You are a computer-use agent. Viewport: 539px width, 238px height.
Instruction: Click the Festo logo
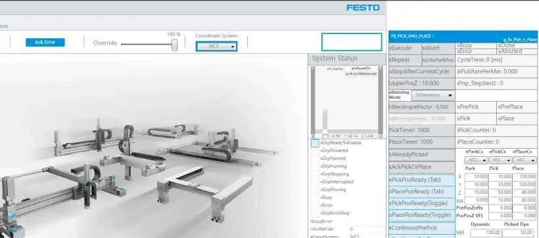[x=363, y=8]
